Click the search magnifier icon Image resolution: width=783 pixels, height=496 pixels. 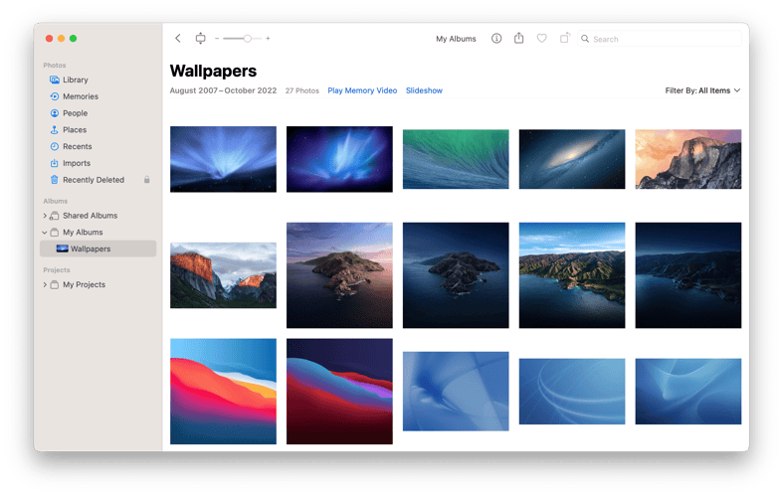pos(585,39)
